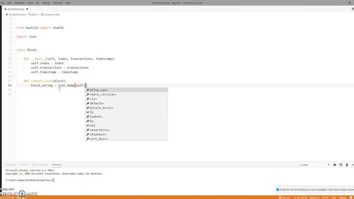Switch to the Problems panel tab

[x=11, y=165]
